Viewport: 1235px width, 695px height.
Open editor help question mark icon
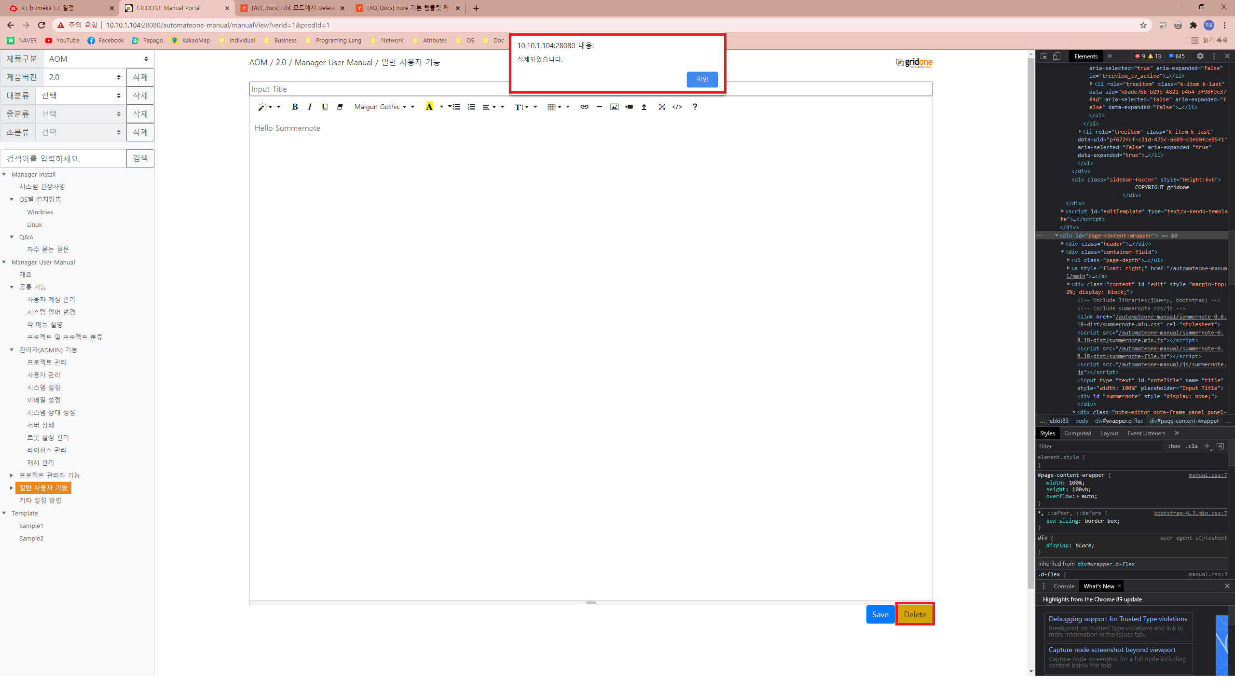[695, 107]
